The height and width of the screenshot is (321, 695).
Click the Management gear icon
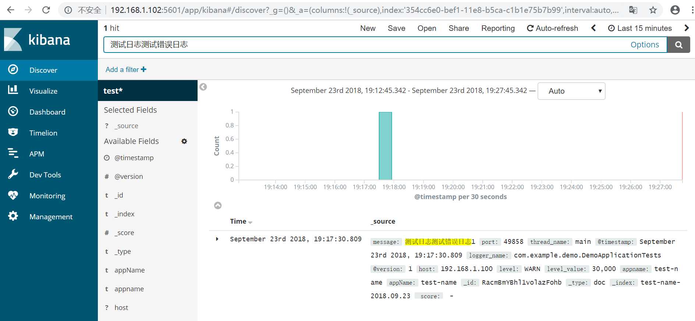pos(13,216)
